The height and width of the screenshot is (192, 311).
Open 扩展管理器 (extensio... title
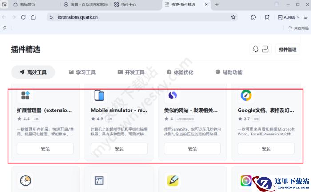44,110
